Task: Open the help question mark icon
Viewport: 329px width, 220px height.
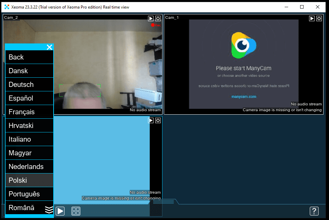Action: click(x=314, y=211)
